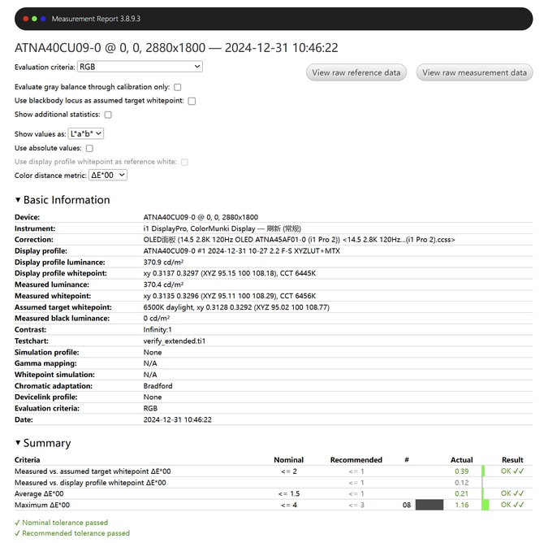Screen dimensions: 544x543
Task: Open the Evaluation criteria RGB dropdown
Action: (x=140, y=67)
